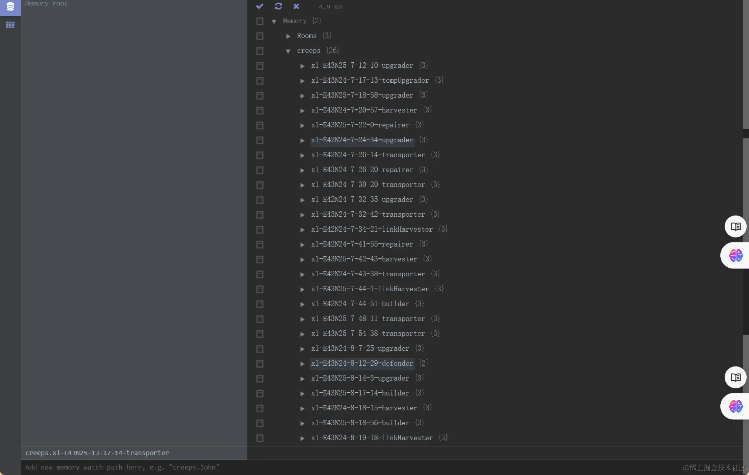Expand xl-E42N24-7-26-14-transporter entry

tap(302, 155)
